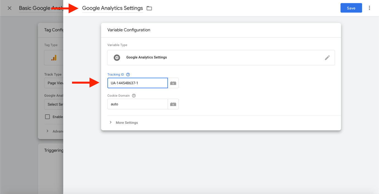Viewport: 379px width, 194px height.
Task: Insert variable into Tracking ID field
Action: pyautogui.click(x=173, y=83)
